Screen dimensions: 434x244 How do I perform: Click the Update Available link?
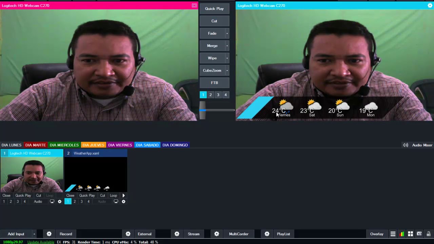41,242
